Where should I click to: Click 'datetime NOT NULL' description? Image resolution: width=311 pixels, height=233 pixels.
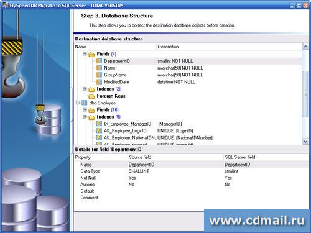pos(176,82)
